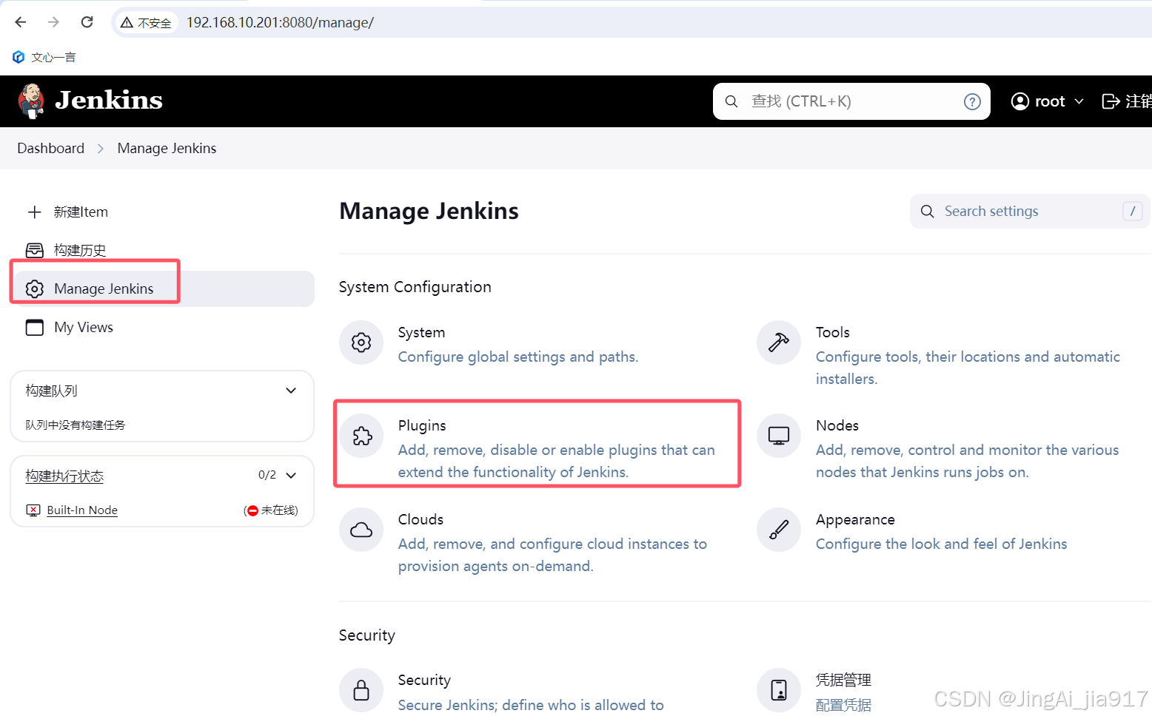Click 队列中没有构建任务 text
Screen dimensions: 1152x719
point(76,425)
